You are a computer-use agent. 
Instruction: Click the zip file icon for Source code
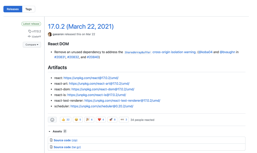click(x=51, y=140)
